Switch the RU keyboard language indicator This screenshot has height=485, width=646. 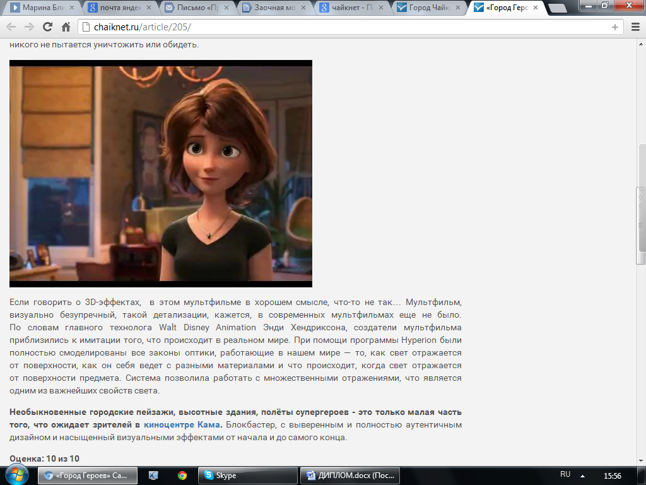[565, 474]
